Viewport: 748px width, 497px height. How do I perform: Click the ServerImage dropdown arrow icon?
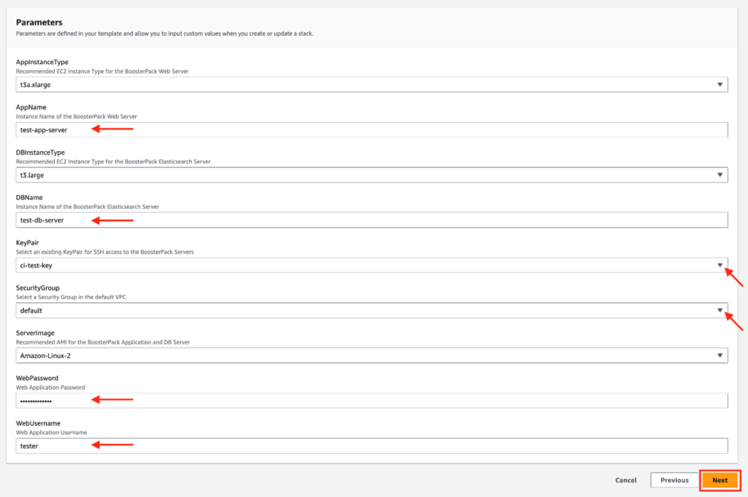click(720, 355)
